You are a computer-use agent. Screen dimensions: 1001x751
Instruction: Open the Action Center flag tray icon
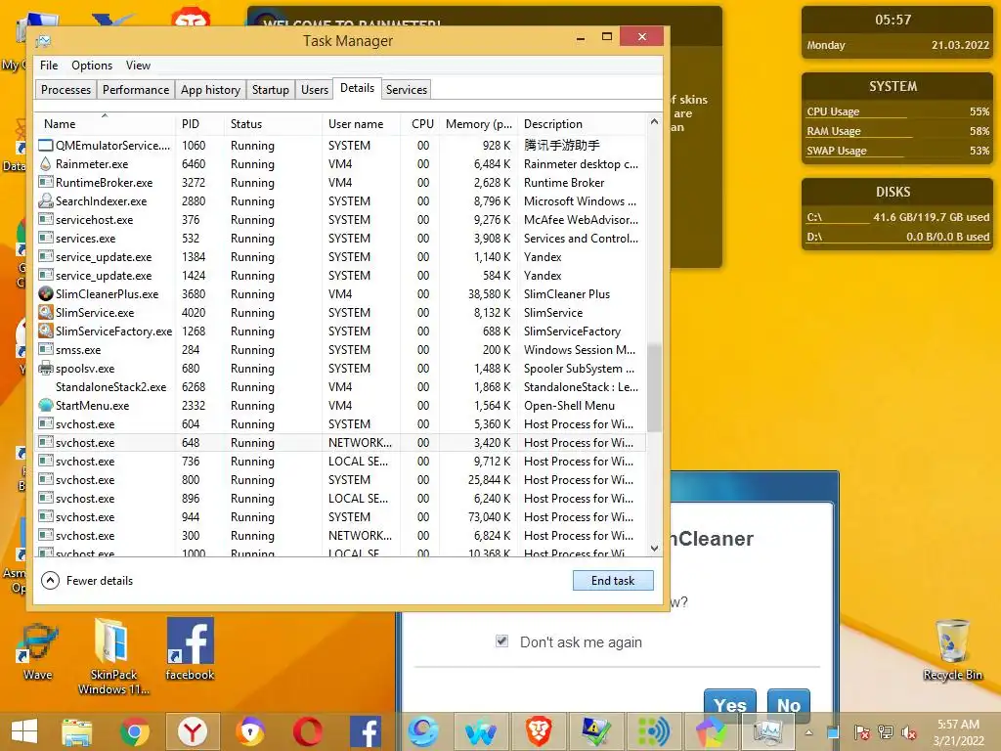tap(861, 732)
